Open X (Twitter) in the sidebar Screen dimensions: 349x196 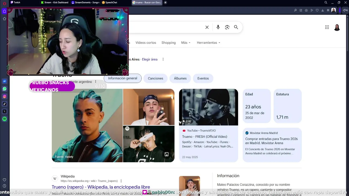coord(5,111)
